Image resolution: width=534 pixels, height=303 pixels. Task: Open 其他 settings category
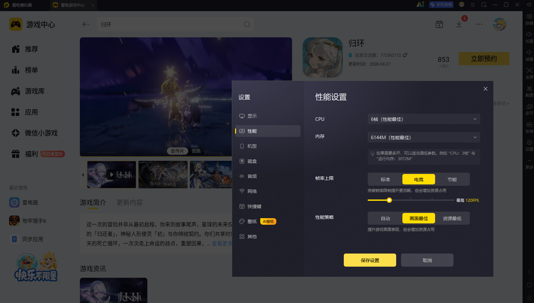pyautogui.click(x=268, y=237)
